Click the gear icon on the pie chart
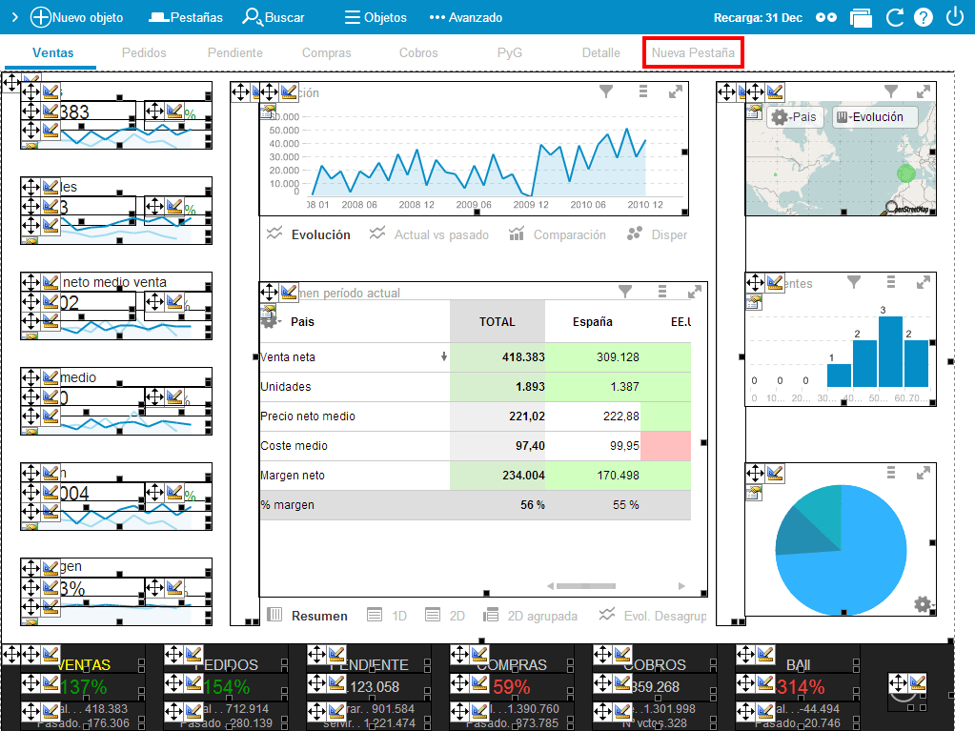This screenshot has width=975, height=731. [922, 603]
